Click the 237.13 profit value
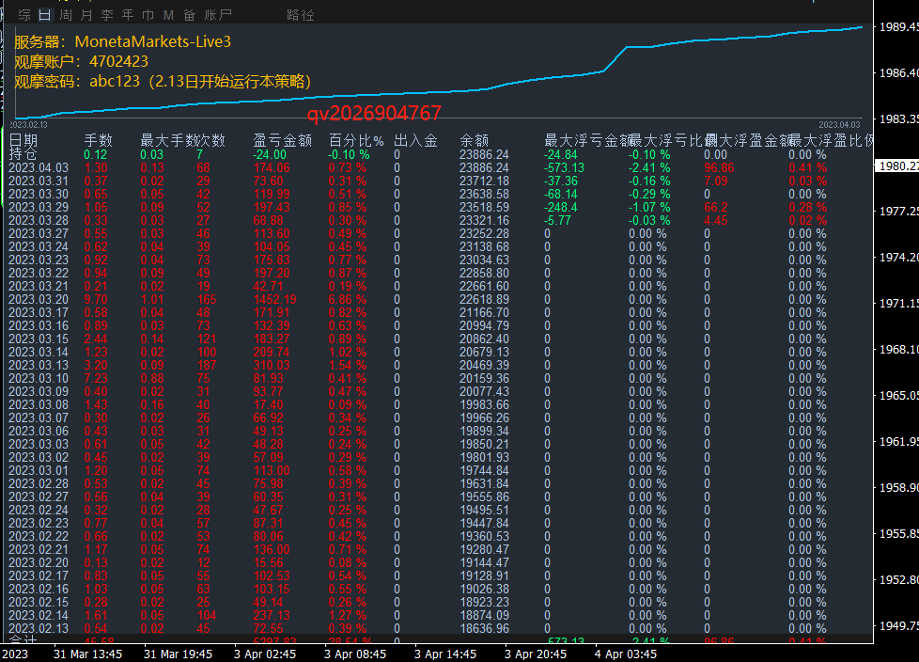 (272, 616)
